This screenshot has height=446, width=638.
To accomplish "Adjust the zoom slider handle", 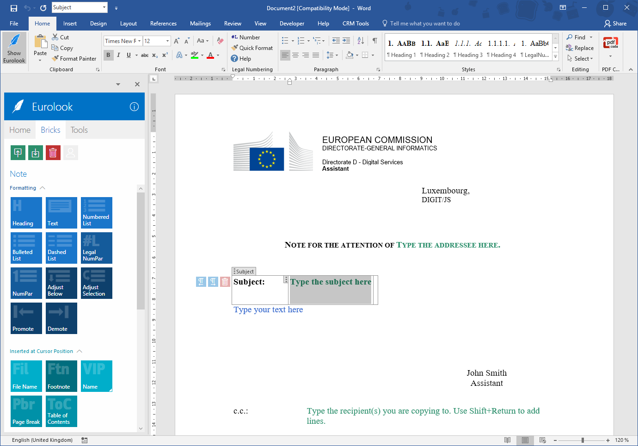I will tap(583, 440).
